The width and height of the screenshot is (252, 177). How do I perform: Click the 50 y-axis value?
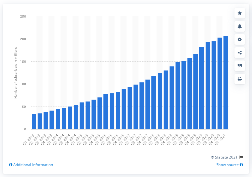tap(24, 107)
